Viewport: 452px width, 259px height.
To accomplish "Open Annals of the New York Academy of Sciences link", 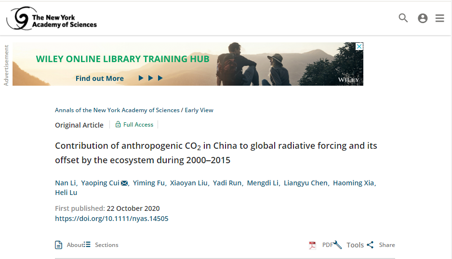I will point(117,110).
